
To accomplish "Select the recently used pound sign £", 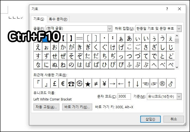I will (x=54, y=83).
